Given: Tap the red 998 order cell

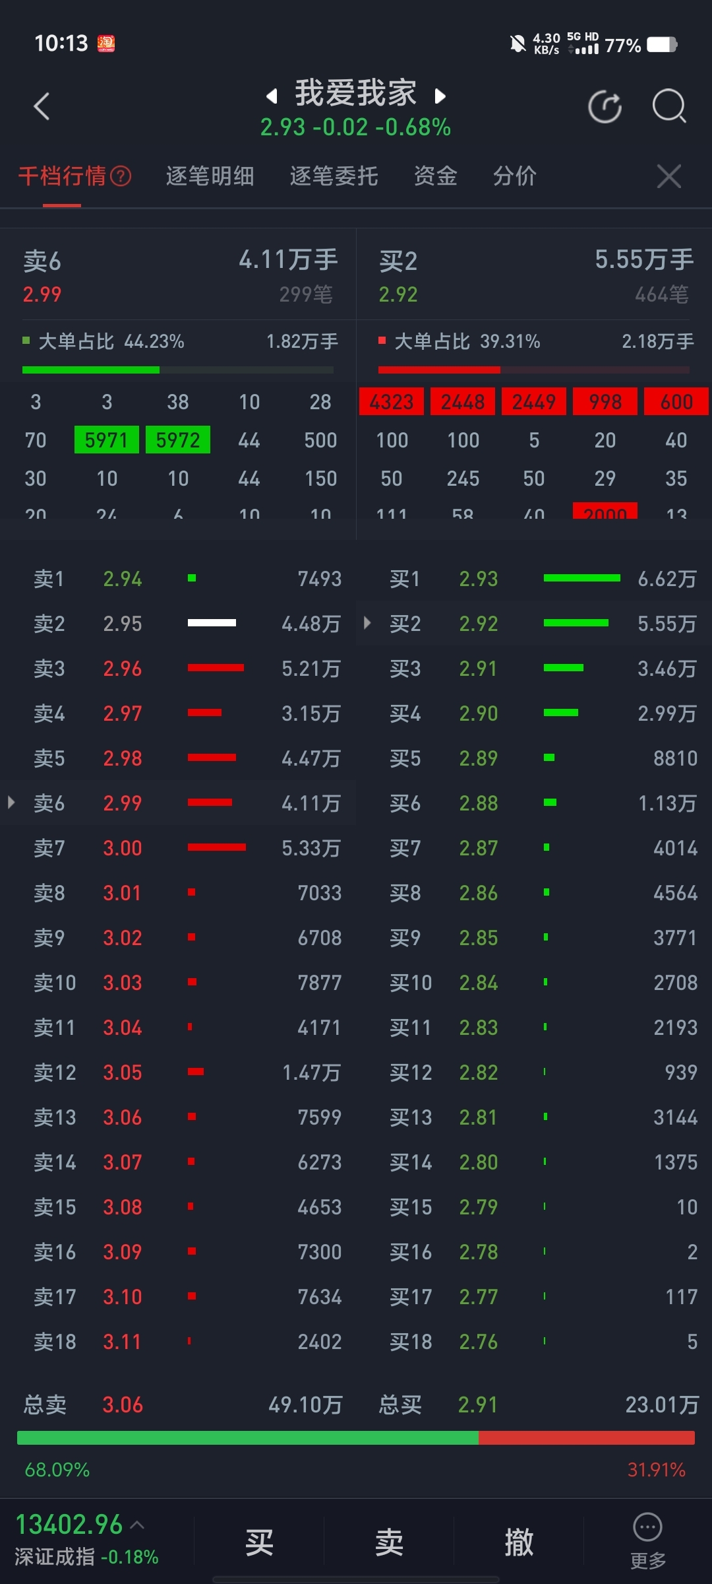Looking at the screenshot, I should coord(605,401).
